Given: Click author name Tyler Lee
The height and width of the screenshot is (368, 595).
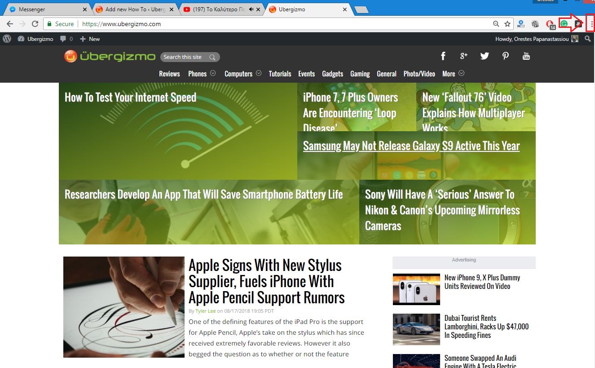Looking at the screenshot, I should click(206, 311).
